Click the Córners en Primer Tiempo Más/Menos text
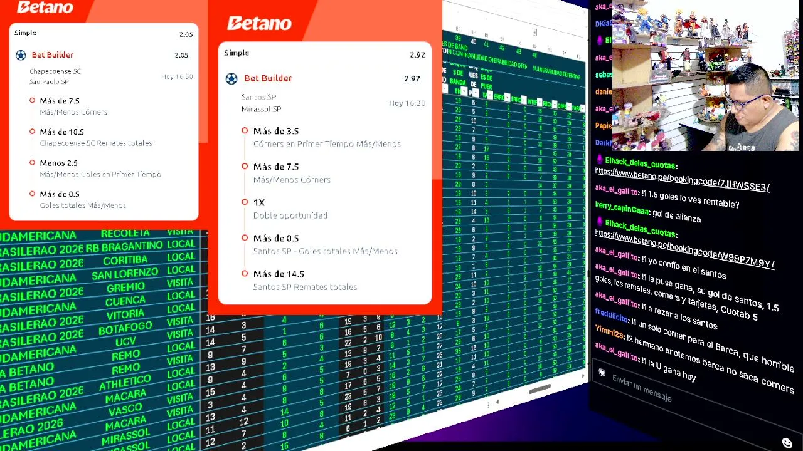Image resolution: width=803 pixels, height=451 pixels. click(327, 144)
